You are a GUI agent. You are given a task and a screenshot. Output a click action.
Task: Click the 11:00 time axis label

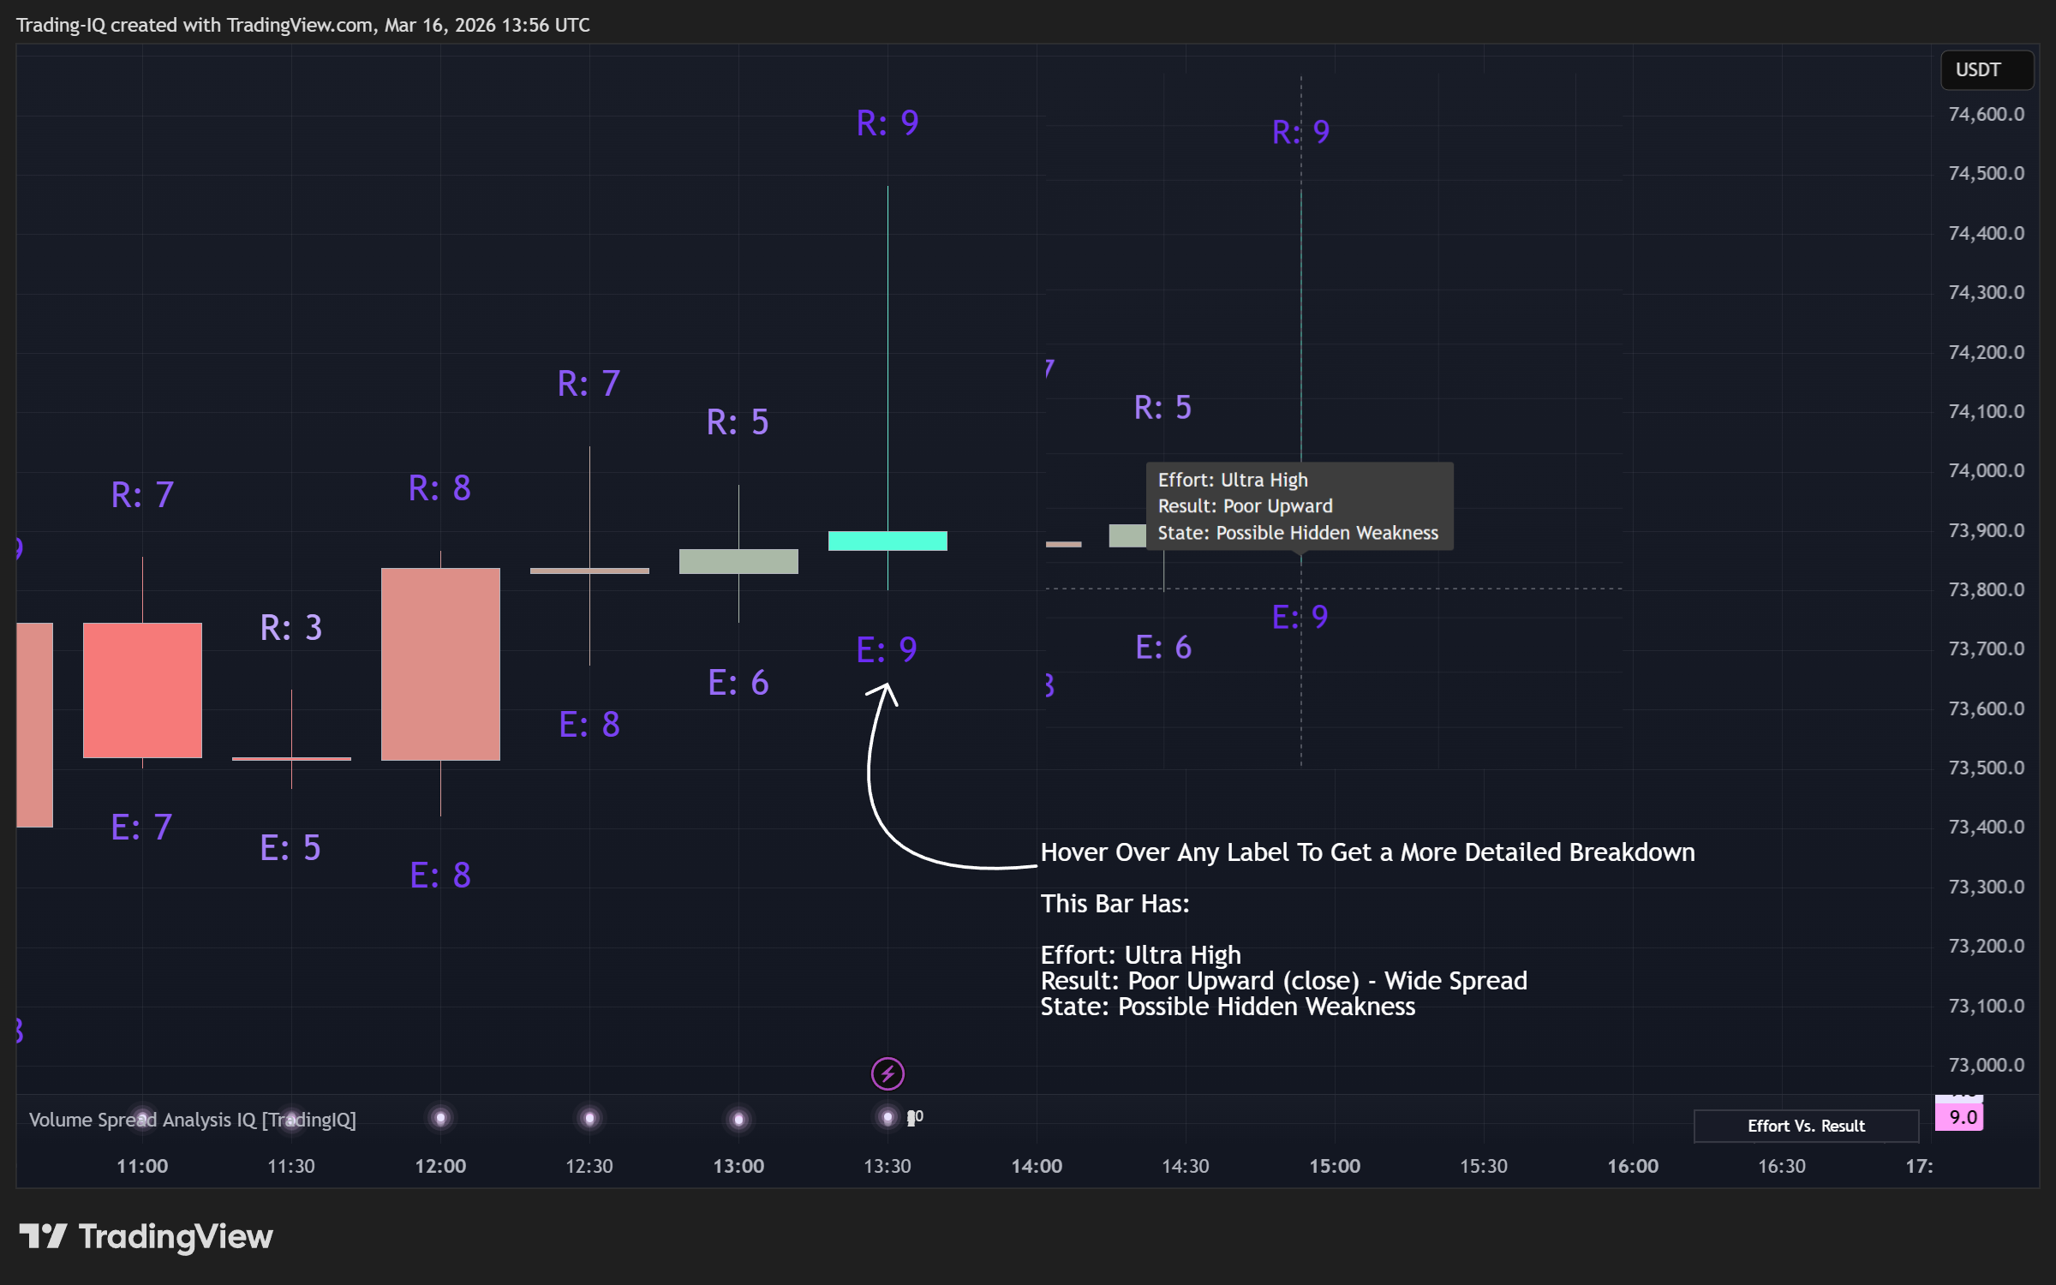pos(142,1167)
